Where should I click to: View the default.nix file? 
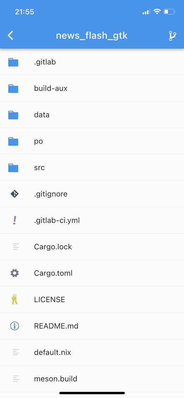tap(92, 352)
